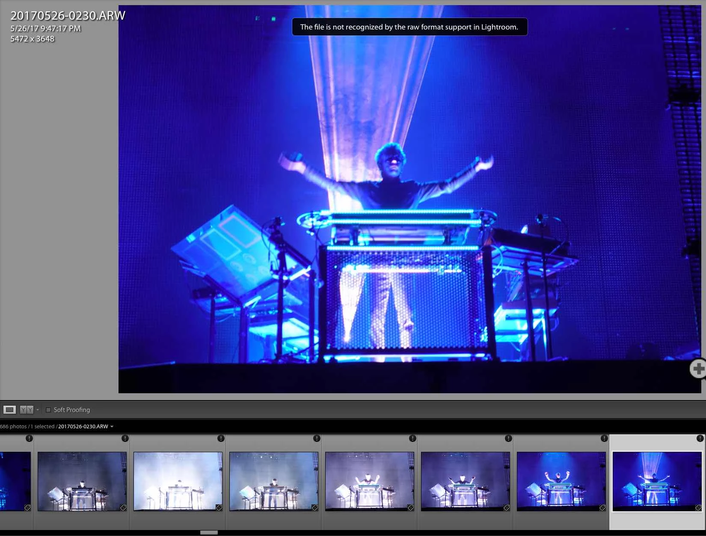Open the Before/After view options arrow

click(x=38, y=409)
